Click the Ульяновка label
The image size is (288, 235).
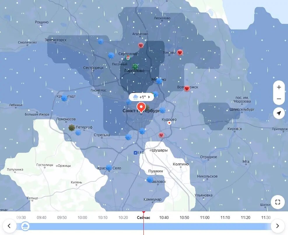(203, 195)
